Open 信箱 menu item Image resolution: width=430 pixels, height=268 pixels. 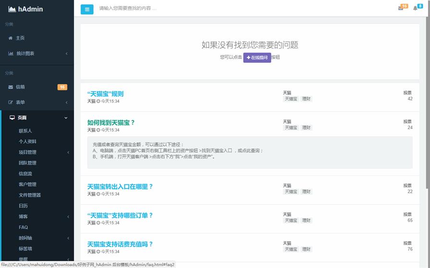20,87
